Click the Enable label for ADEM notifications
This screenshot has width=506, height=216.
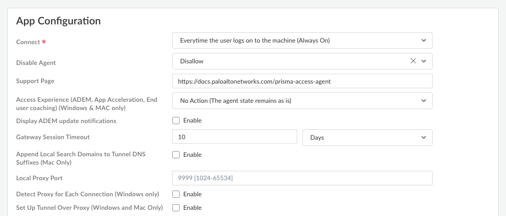click(x=192, y=120)
